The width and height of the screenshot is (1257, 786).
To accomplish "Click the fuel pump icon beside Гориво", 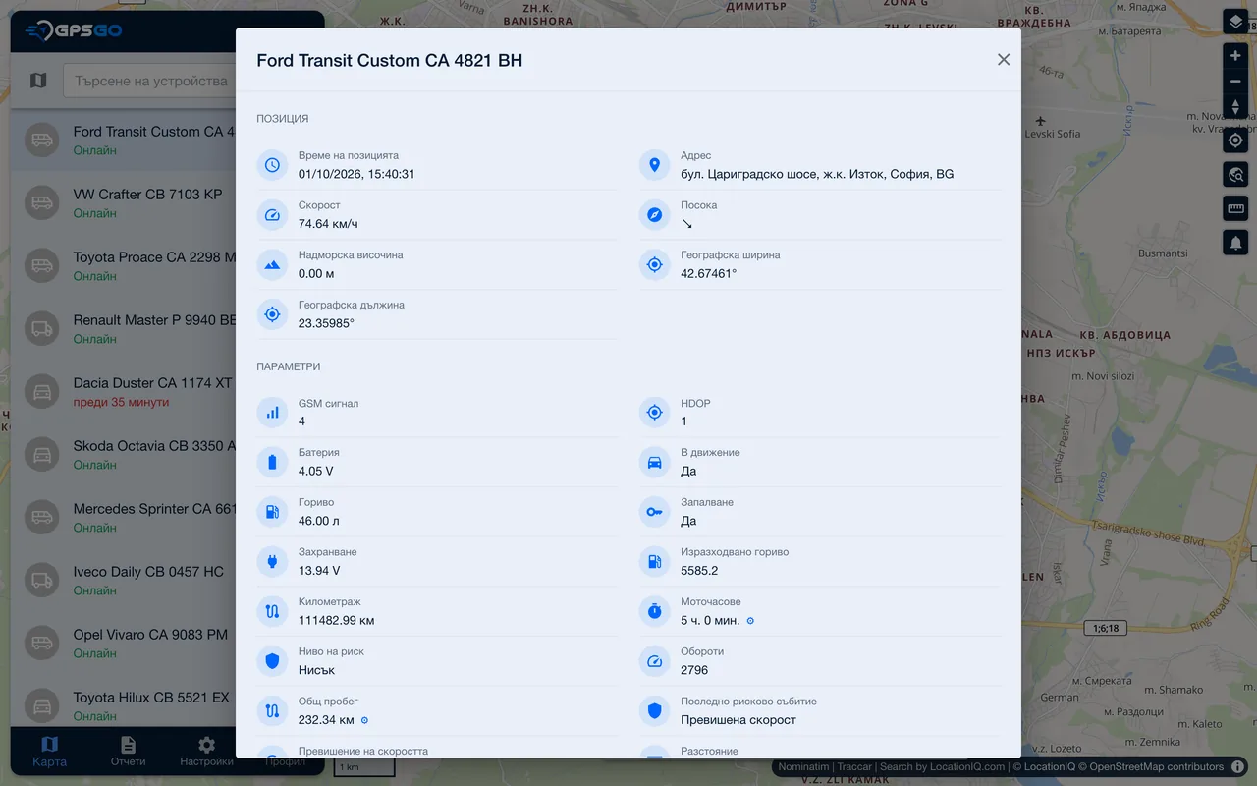I will click(273, 512).
